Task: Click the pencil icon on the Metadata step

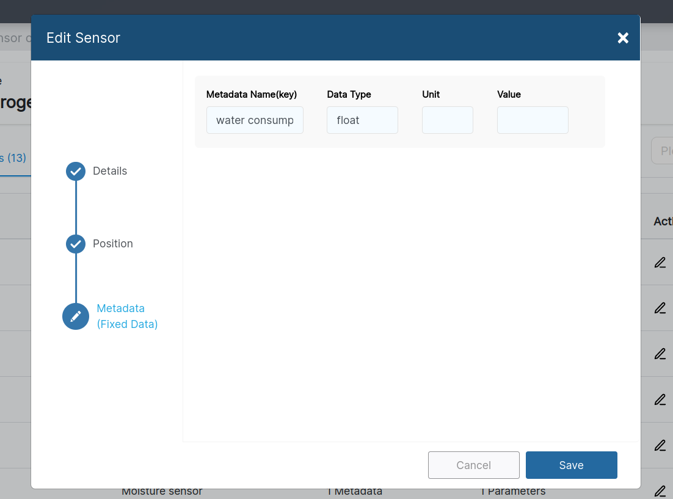Action: 75,316
